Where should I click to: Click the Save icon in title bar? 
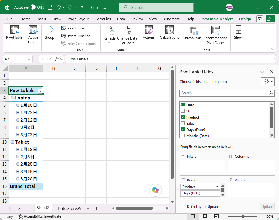click(50, 7)
